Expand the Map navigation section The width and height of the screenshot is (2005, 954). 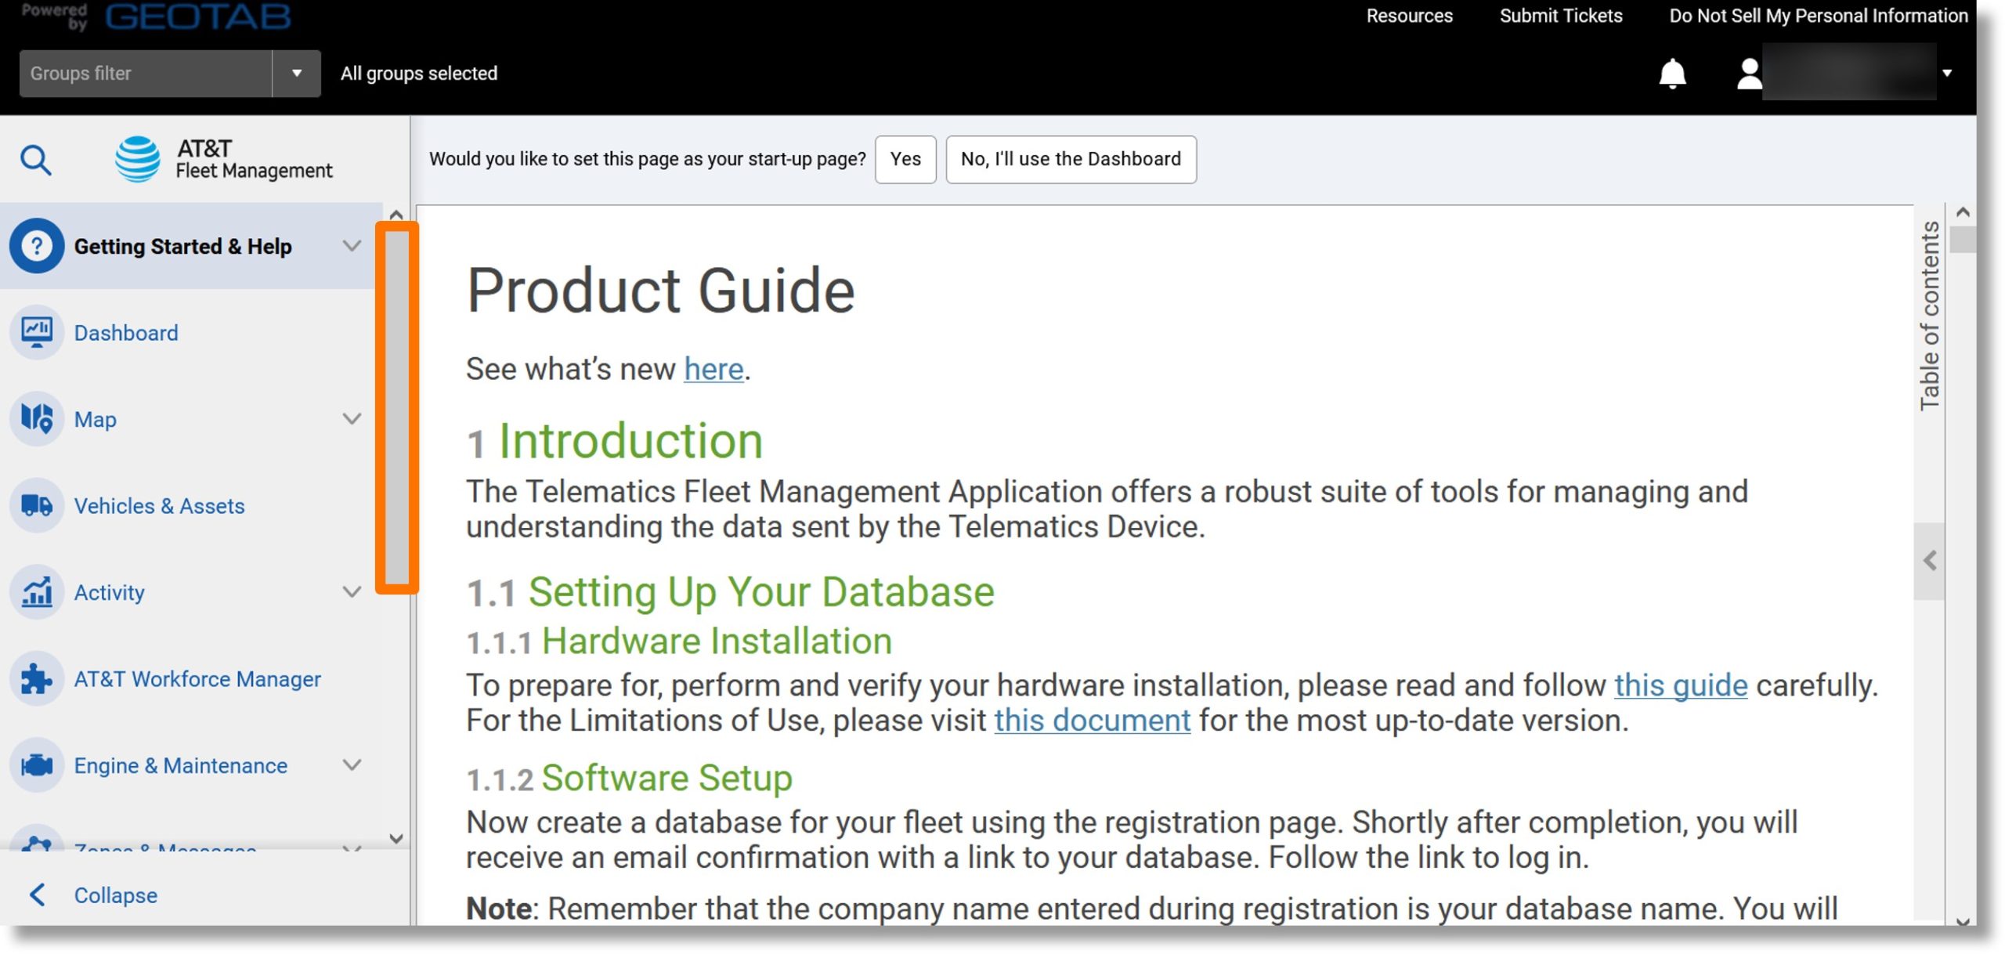pos(352,418)
